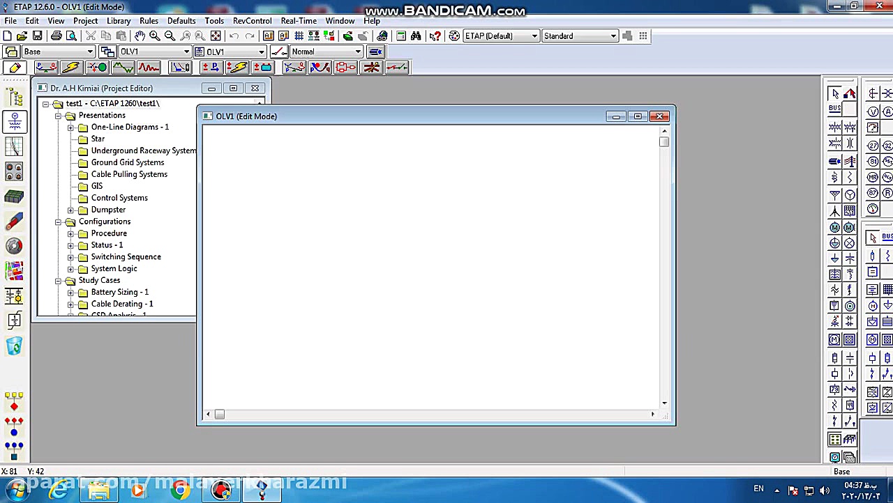Viewport: 893px width, 503px height.
Task: Select the Switching Sequence tree item
Action: point(126,257)
